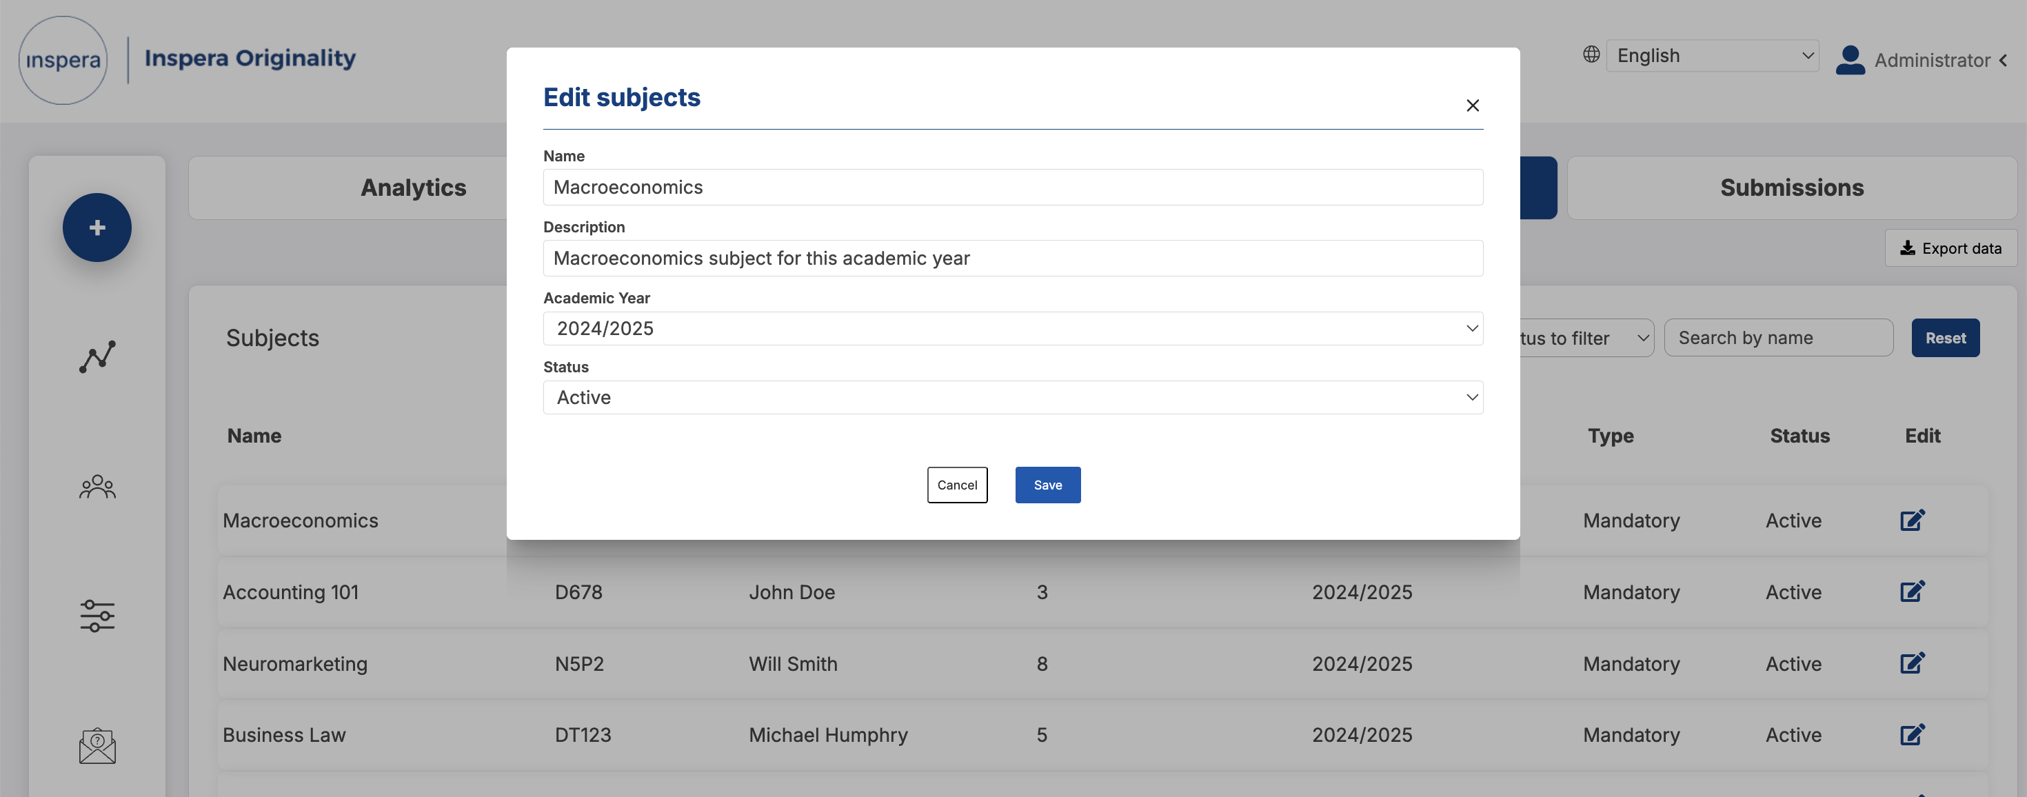This screenshot has height=797, width=2027.
Task: Click the Inspera circular logo
Action: pyautogui.click(x=63, y=61)
